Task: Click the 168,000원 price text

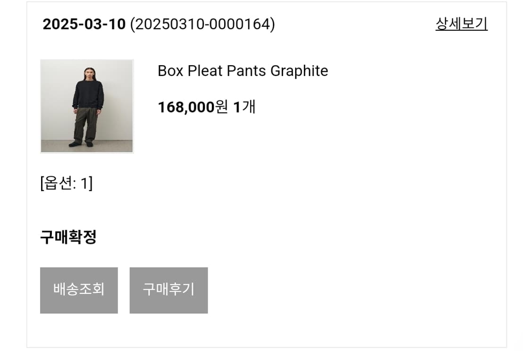Action: 193,107
